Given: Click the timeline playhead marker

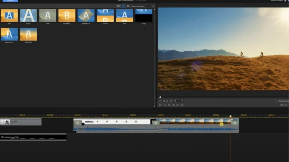Looking at the screenshot, I should [x=231, y=116].
